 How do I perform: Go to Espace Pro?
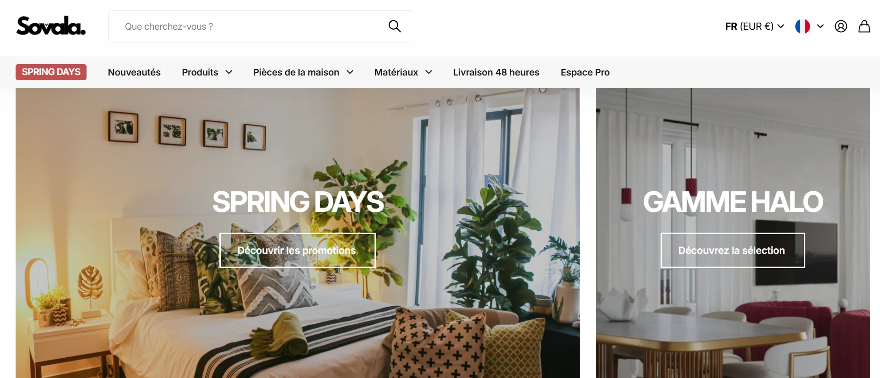click(x=585, y=72)
